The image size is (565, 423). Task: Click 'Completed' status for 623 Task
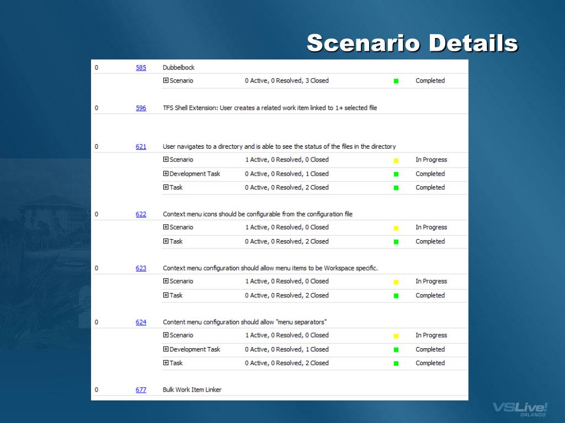(x=430, y=295)
